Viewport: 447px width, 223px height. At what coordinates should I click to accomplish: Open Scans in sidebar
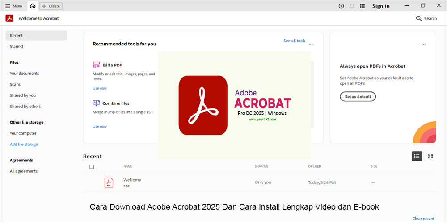click(x=15, y=84)
